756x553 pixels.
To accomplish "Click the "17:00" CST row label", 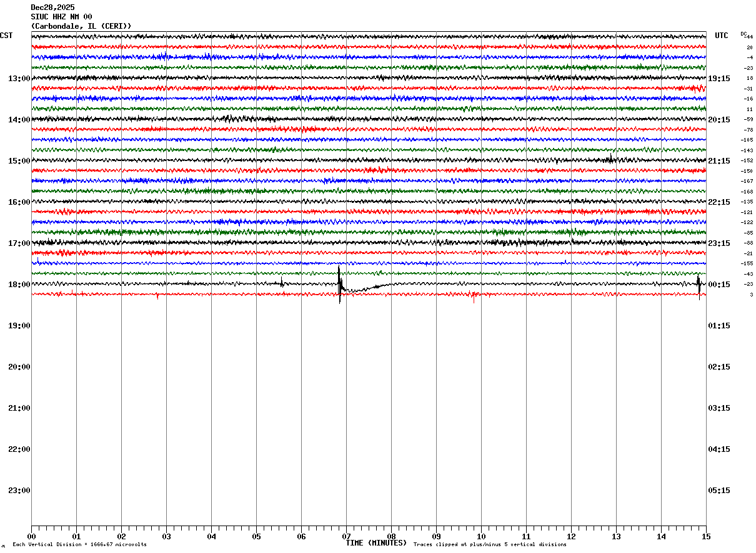I will (19, 243).
